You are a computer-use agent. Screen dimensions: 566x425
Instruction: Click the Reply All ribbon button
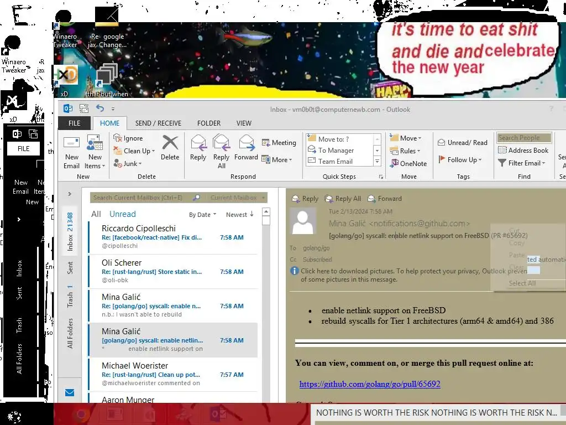coord(221,152)
